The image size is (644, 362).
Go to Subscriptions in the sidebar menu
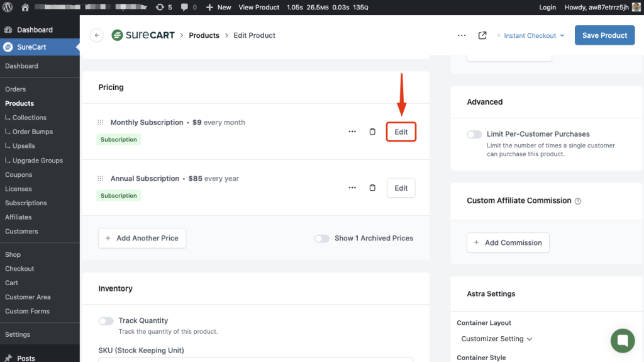26,203
